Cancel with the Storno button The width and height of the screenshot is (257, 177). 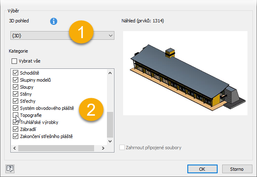click(237, 169)
